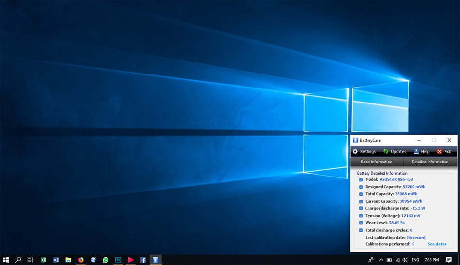Check for Updates in BatteryCare
Screen dimensions: 460x265
pyautogui.click(x=395, y=151)
